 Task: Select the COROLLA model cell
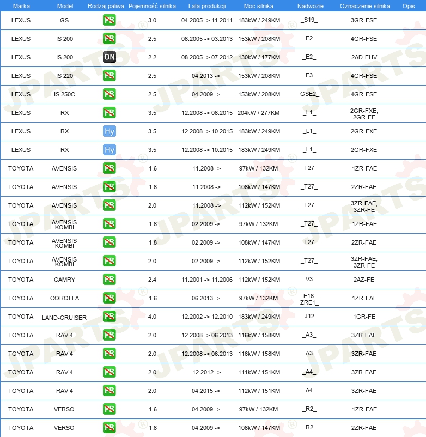[64, 298]
